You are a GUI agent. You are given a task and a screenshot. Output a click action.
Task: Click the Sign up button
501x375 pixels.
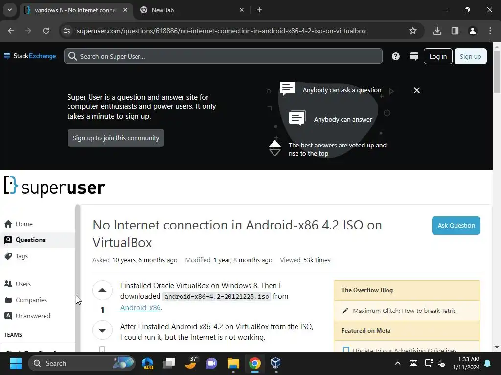(x=470, y=57)
